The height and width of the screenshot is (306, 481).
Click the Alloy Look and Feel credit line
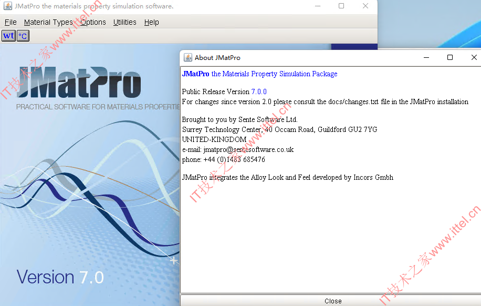[287, 177]
